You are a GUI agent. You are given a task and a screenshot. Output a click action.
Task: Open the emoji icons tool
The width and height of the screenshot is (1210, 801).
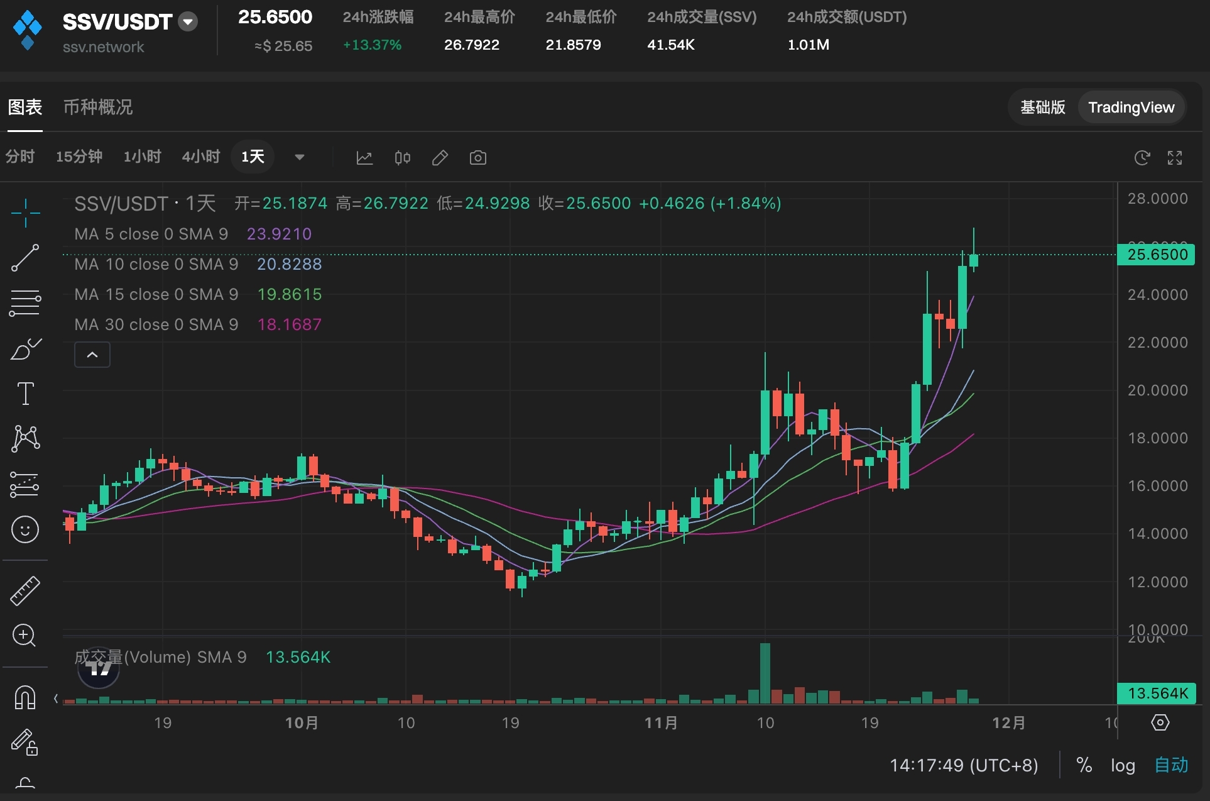(25, 529)
